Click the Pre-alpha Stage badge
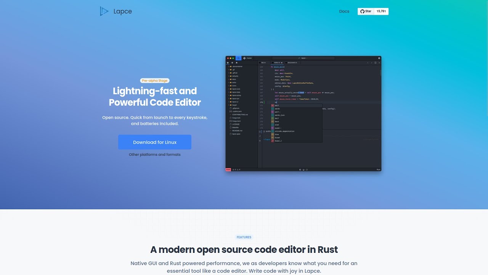Screen dimensions: 488x275 [x=155, y=81]
